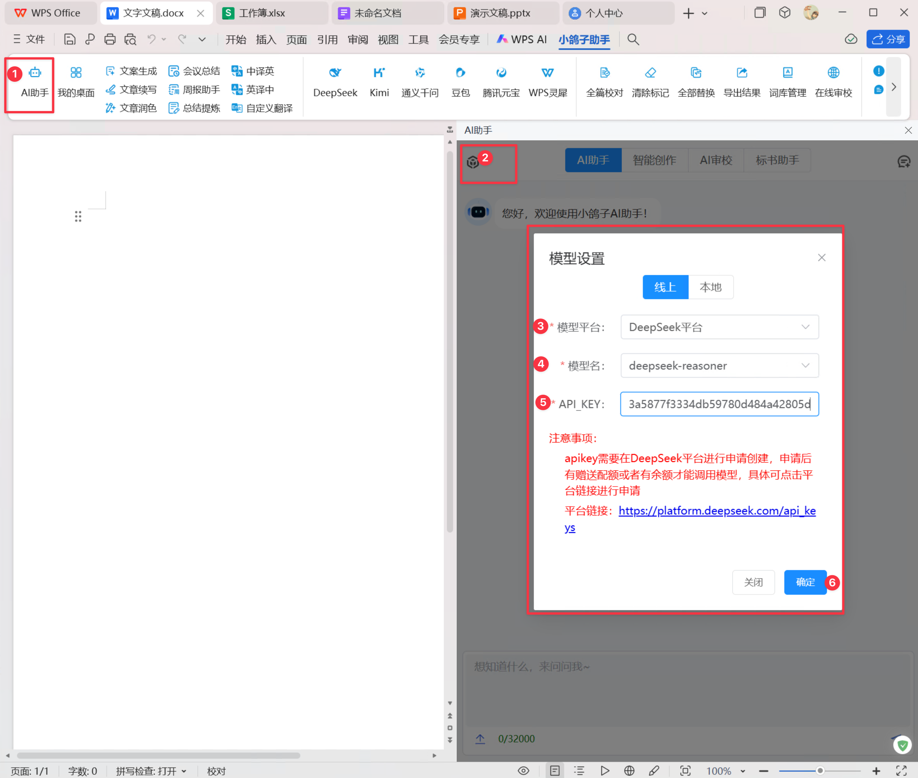Switch to outline view in status bar

(x=579, y=771)
